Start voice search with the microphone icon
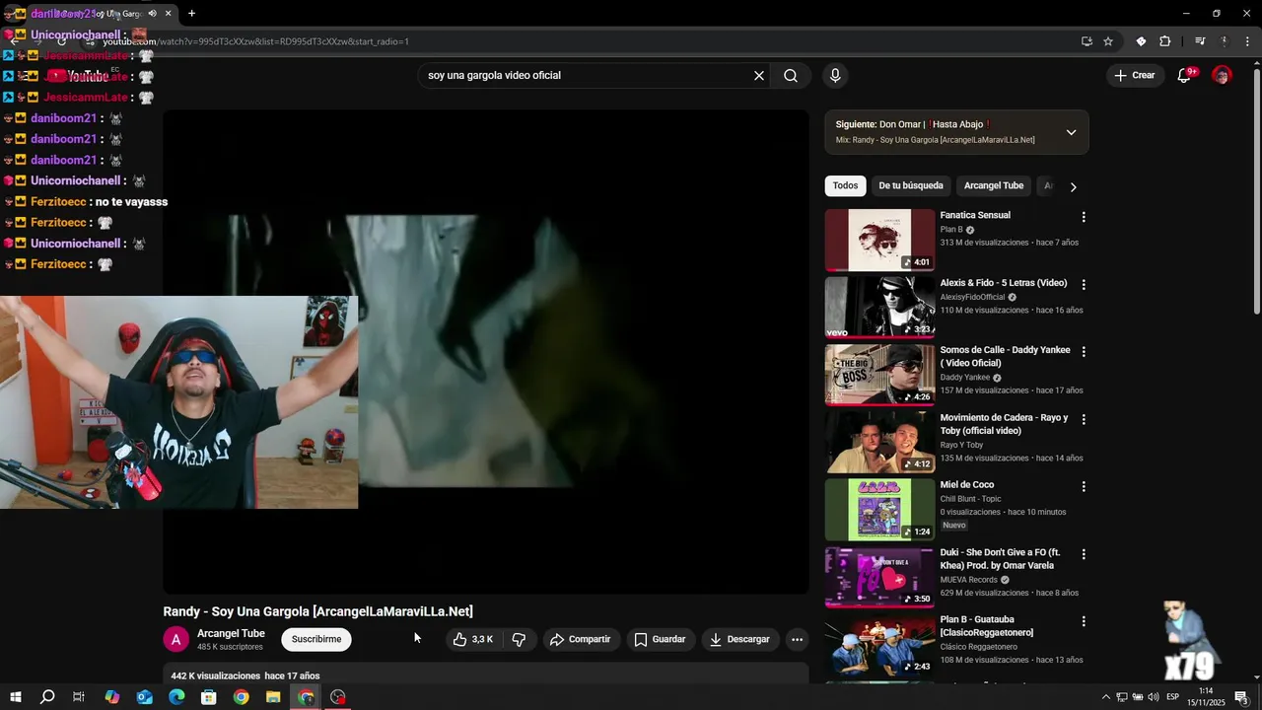Viewport: 1262px width, 710px height. click(835, 76)
